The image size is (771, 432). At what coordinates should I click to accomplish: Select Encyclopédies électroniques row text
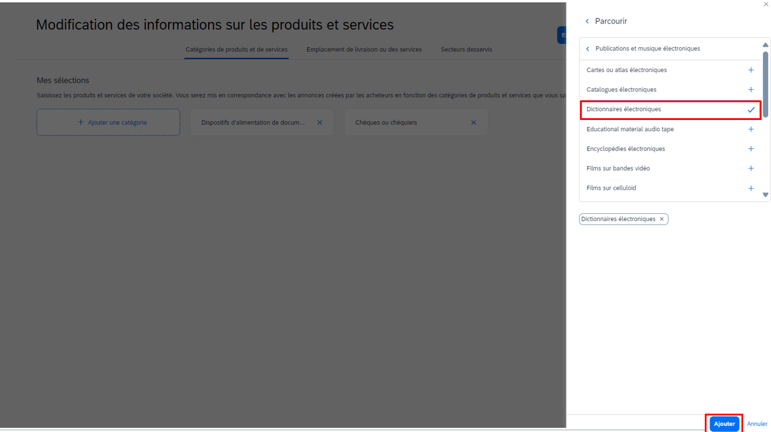point(626,149)
